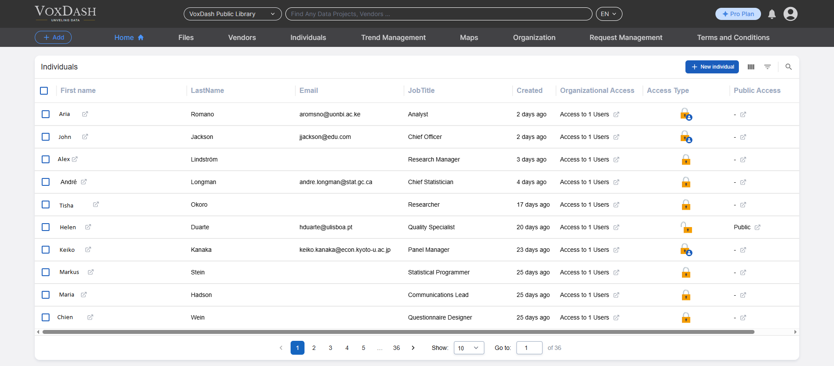Image resolution: width=834 pixels, height=366 pixels.
Task: Click lock access icon in Helen Duarte row
Action: 686,227
